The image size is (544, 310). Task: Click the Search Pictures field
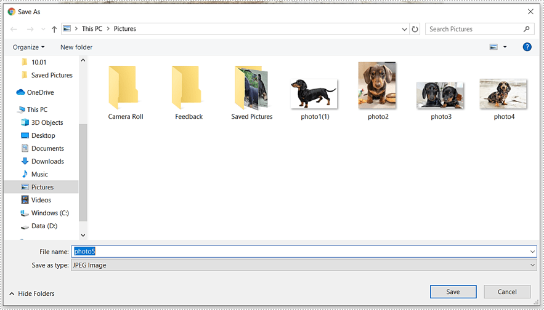pyautogui.click(x=473, y=29)
